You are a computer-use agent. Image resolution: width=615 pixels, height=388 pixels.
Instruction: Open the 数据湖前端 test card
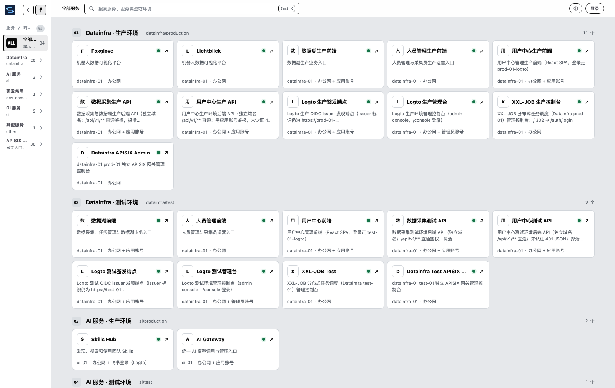tap(123, 234)
